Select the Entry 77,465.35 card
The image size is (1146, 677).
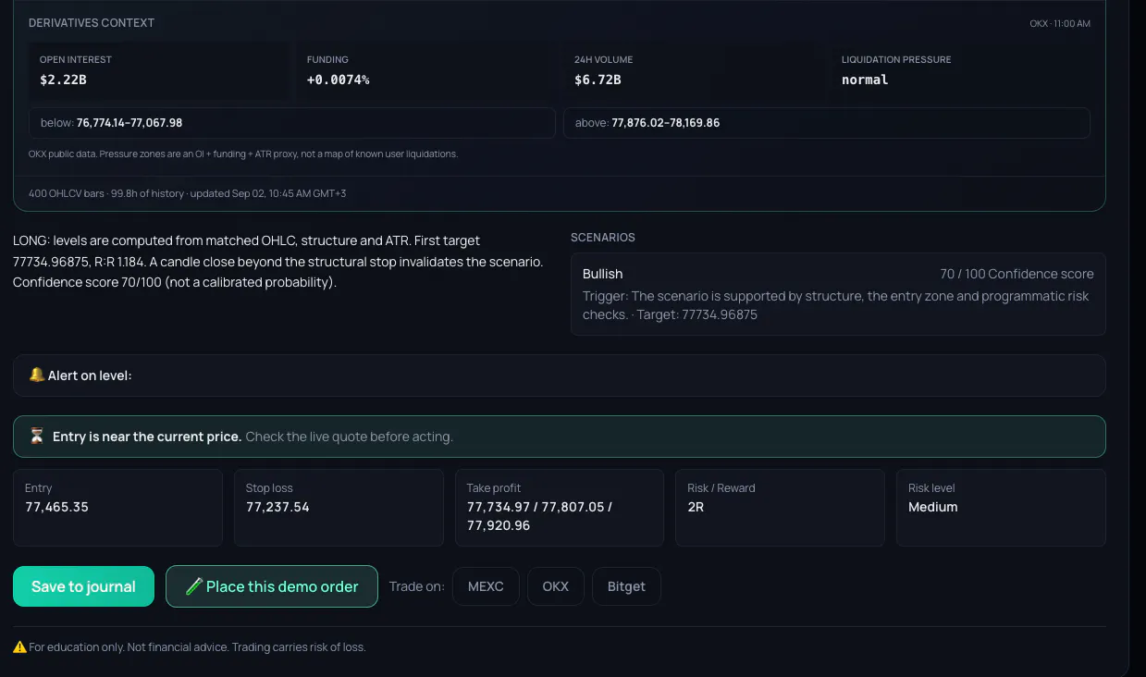click(117, 508)
